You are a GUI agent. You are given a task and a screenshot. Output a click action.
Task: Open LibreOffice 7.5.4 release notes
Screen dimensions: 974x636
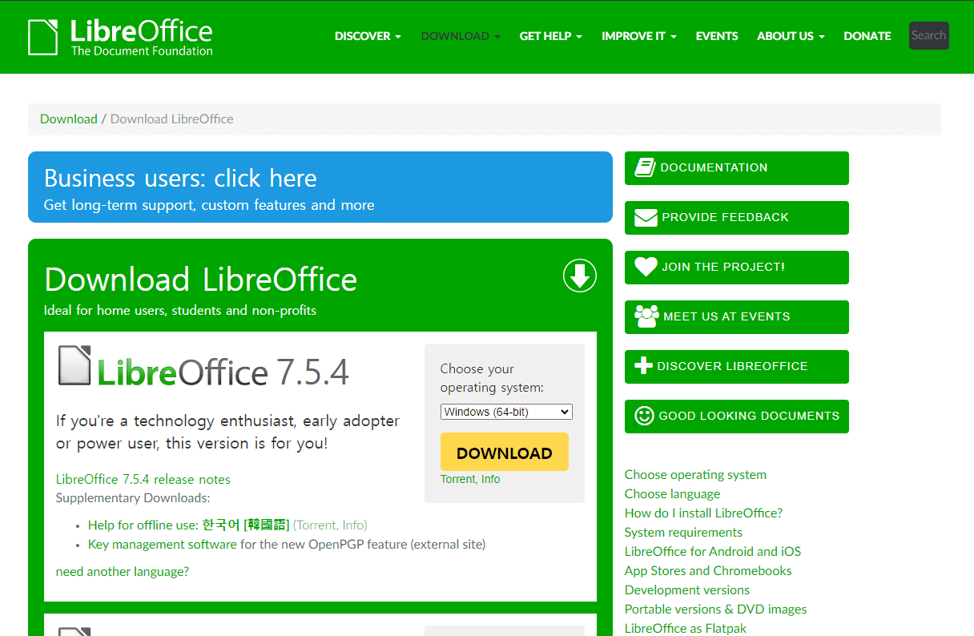143,479
